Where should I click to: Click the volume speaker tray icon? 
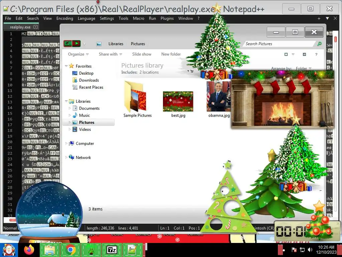click(310, 250)
